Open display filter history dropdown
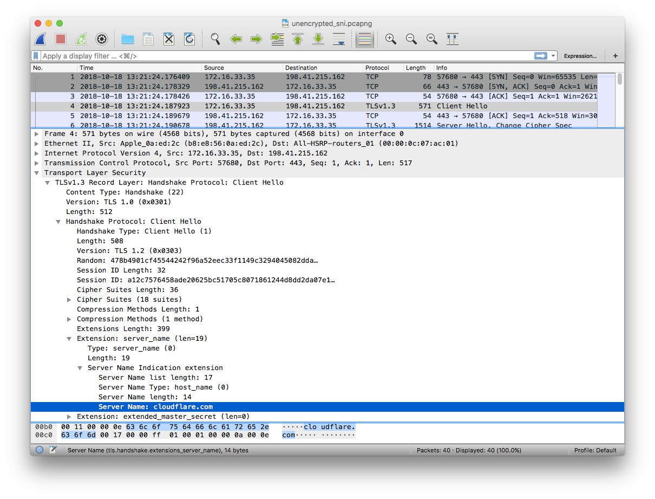Screen dimensions: 655x499 coord(553,56)
